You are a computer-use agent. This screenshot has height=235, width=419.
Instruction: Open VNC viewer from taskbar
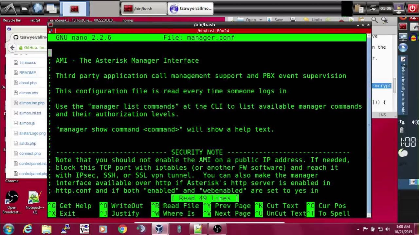point(84,229)
